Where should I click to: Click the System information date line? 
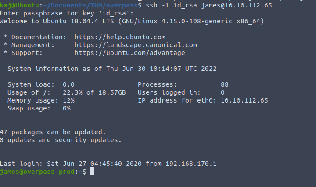[112, 69]
